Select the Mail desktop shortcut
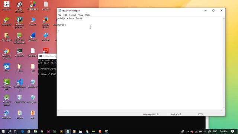Screen dimensions: 238x134 pyautogui.click(x=6, y=68)
